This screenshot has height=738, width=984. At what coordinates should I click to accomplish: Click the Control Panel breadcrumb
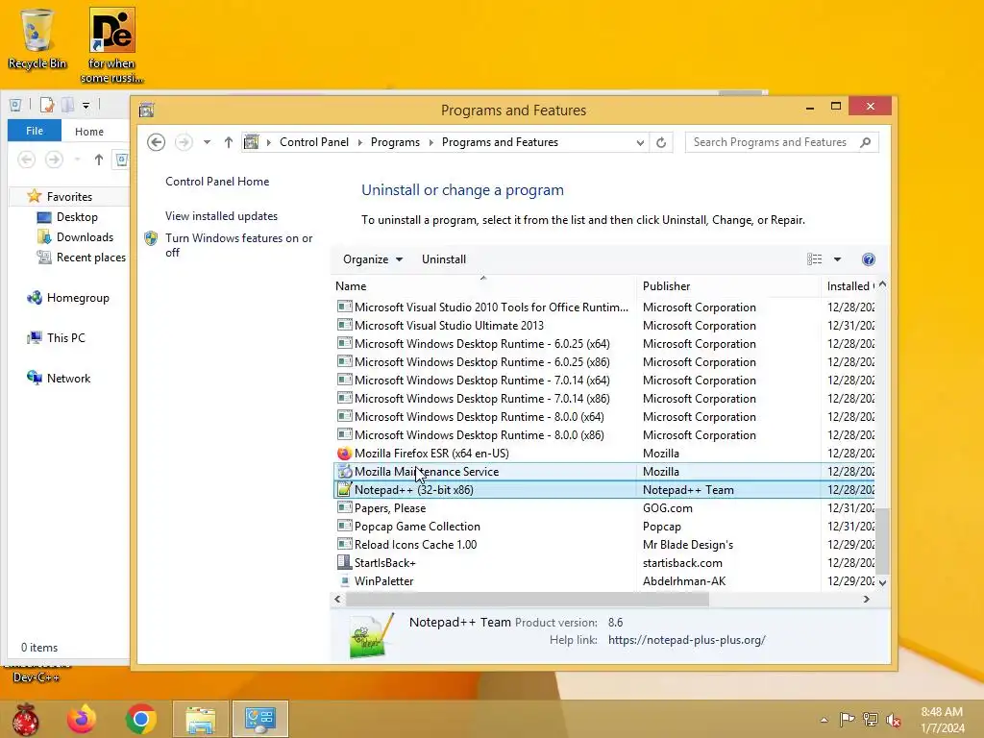(x=314, y=142)
